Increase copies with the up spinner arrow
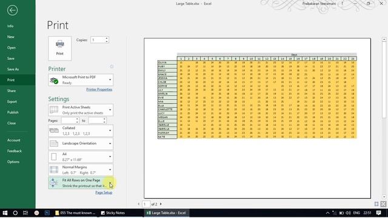This screenshot has height=218, width=388. click(107, 38)
